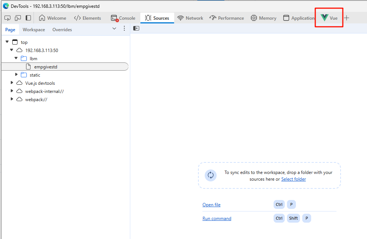Hide the navigator sidebar toggle icon
Image resolution: width=367 pixels, height=239 pixels.
tap(136, 28)
